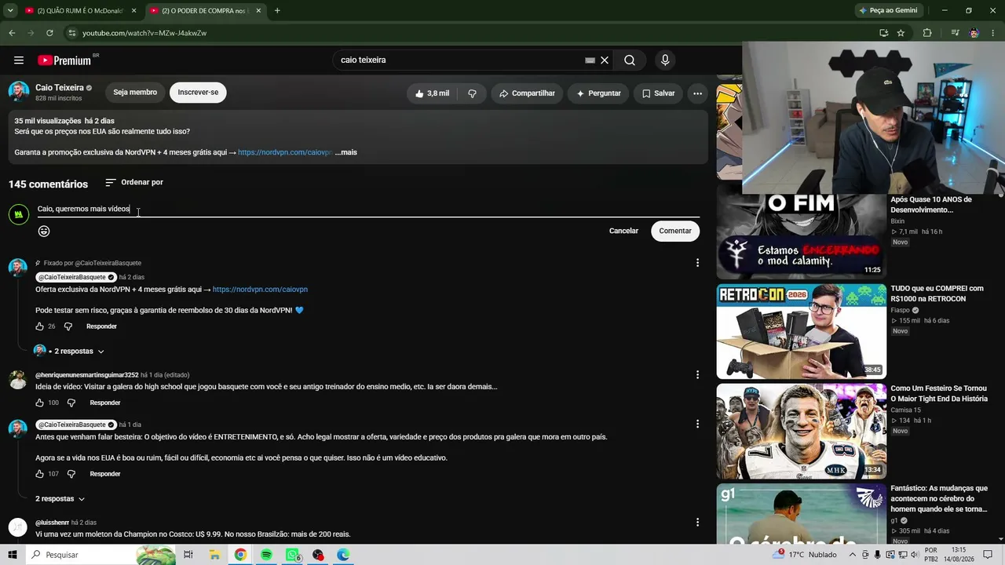Subscribe with the Inscrever-se button
The width and height of the screenshot is (1005, 565).
(198, 93)
